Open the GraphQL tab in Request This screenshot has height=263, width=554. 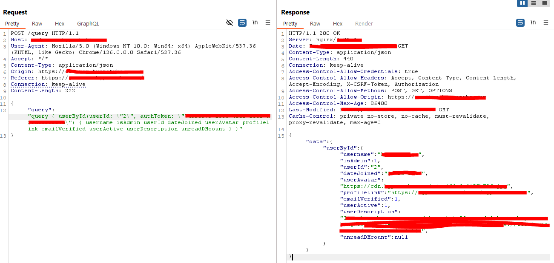(x=88, y=24)
